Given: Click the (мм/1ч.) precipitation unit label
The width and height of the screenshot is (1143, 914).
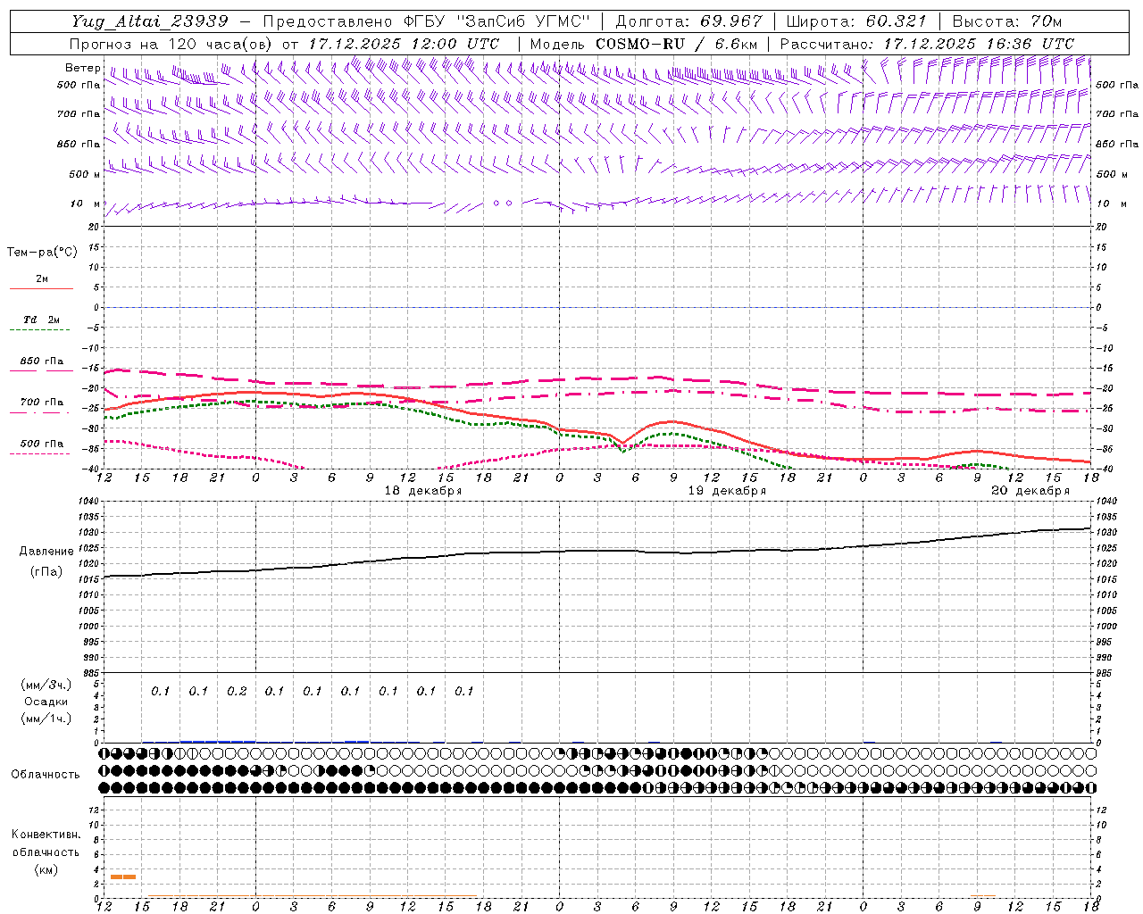Looking at the screenshot, I should [46, 719].
